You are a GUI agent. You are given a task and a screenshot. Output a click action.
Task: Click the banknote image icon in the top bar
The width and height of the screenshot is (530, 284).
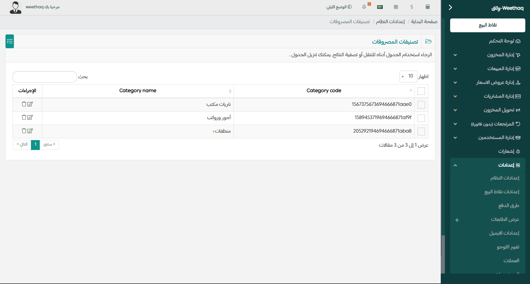(380, 7)
